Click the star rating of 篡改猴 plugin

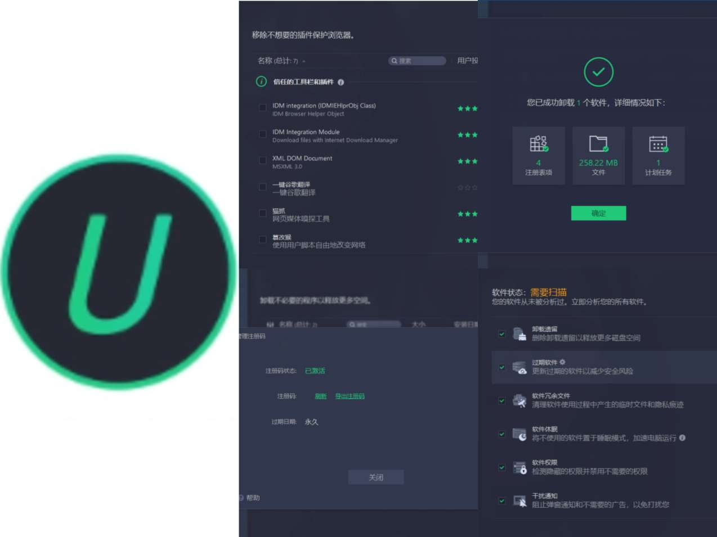tap(467, 241)
